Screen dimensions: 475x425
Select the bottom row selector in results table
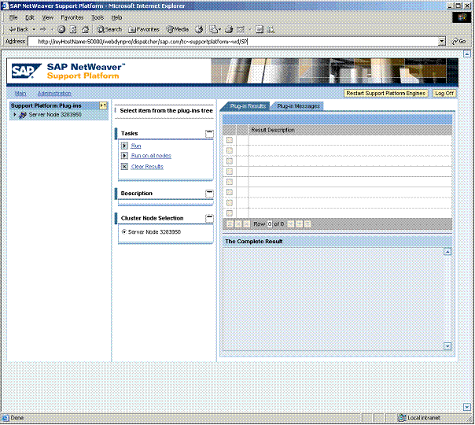[x=230, y=213]
